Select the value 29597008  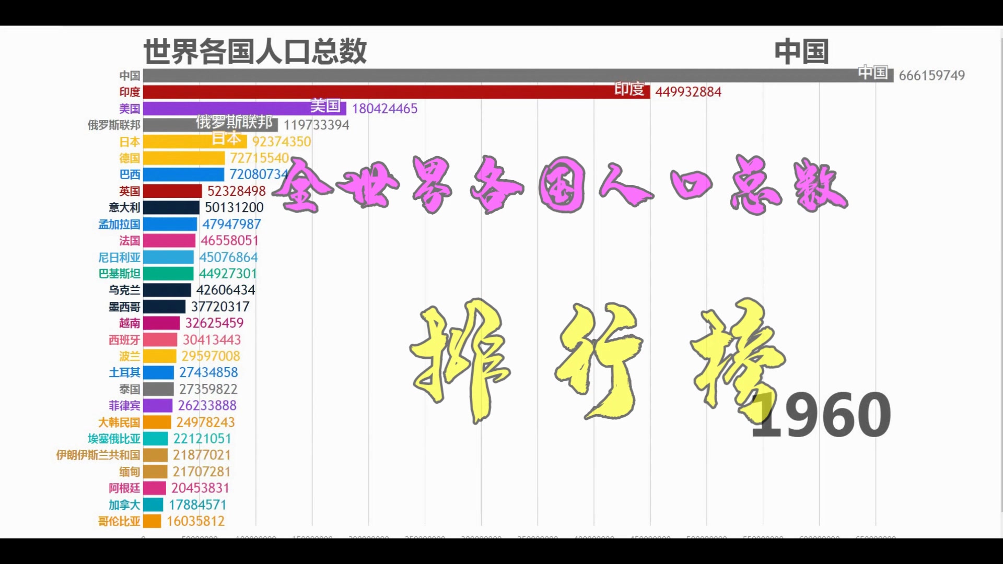(211, 356)
